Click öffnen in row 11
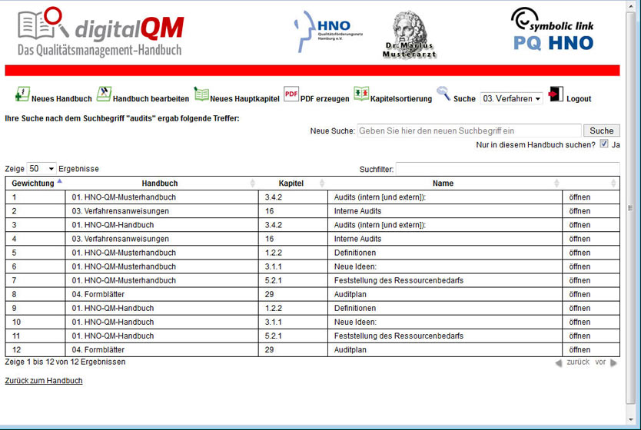 click(x=580, y=336)
